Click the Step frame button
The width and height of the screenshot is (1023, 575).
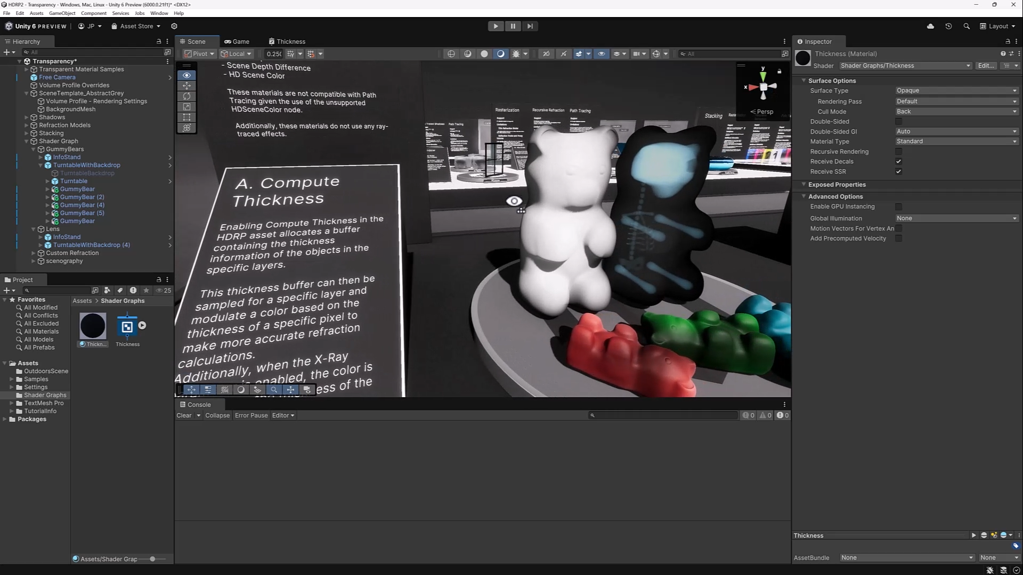530,26
